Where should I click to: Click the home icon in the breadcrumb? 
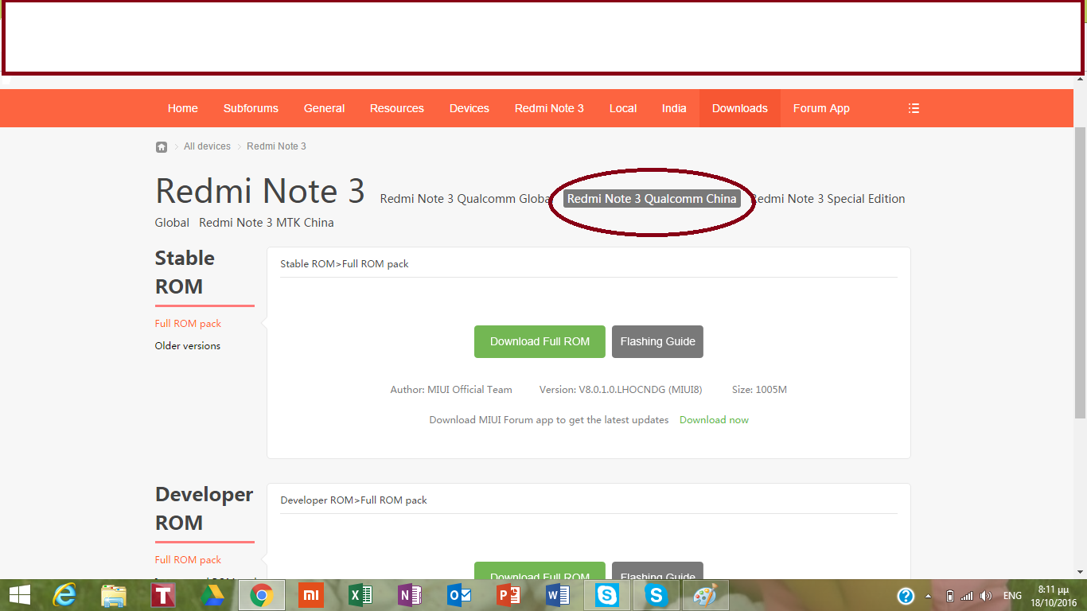(x=162, y=146)
